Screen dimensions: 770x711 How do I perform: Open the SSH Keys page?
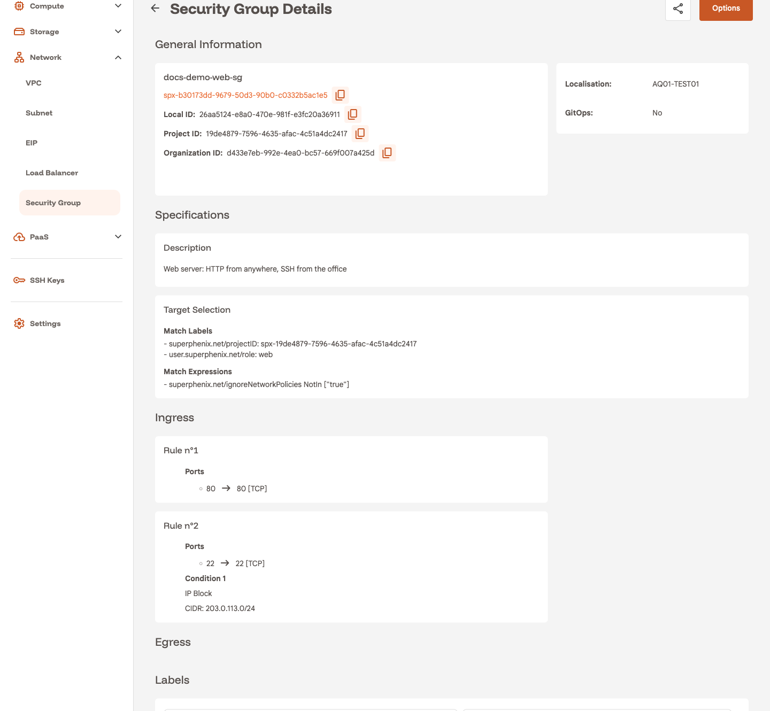pyautogui.click(x=47, y=280)
